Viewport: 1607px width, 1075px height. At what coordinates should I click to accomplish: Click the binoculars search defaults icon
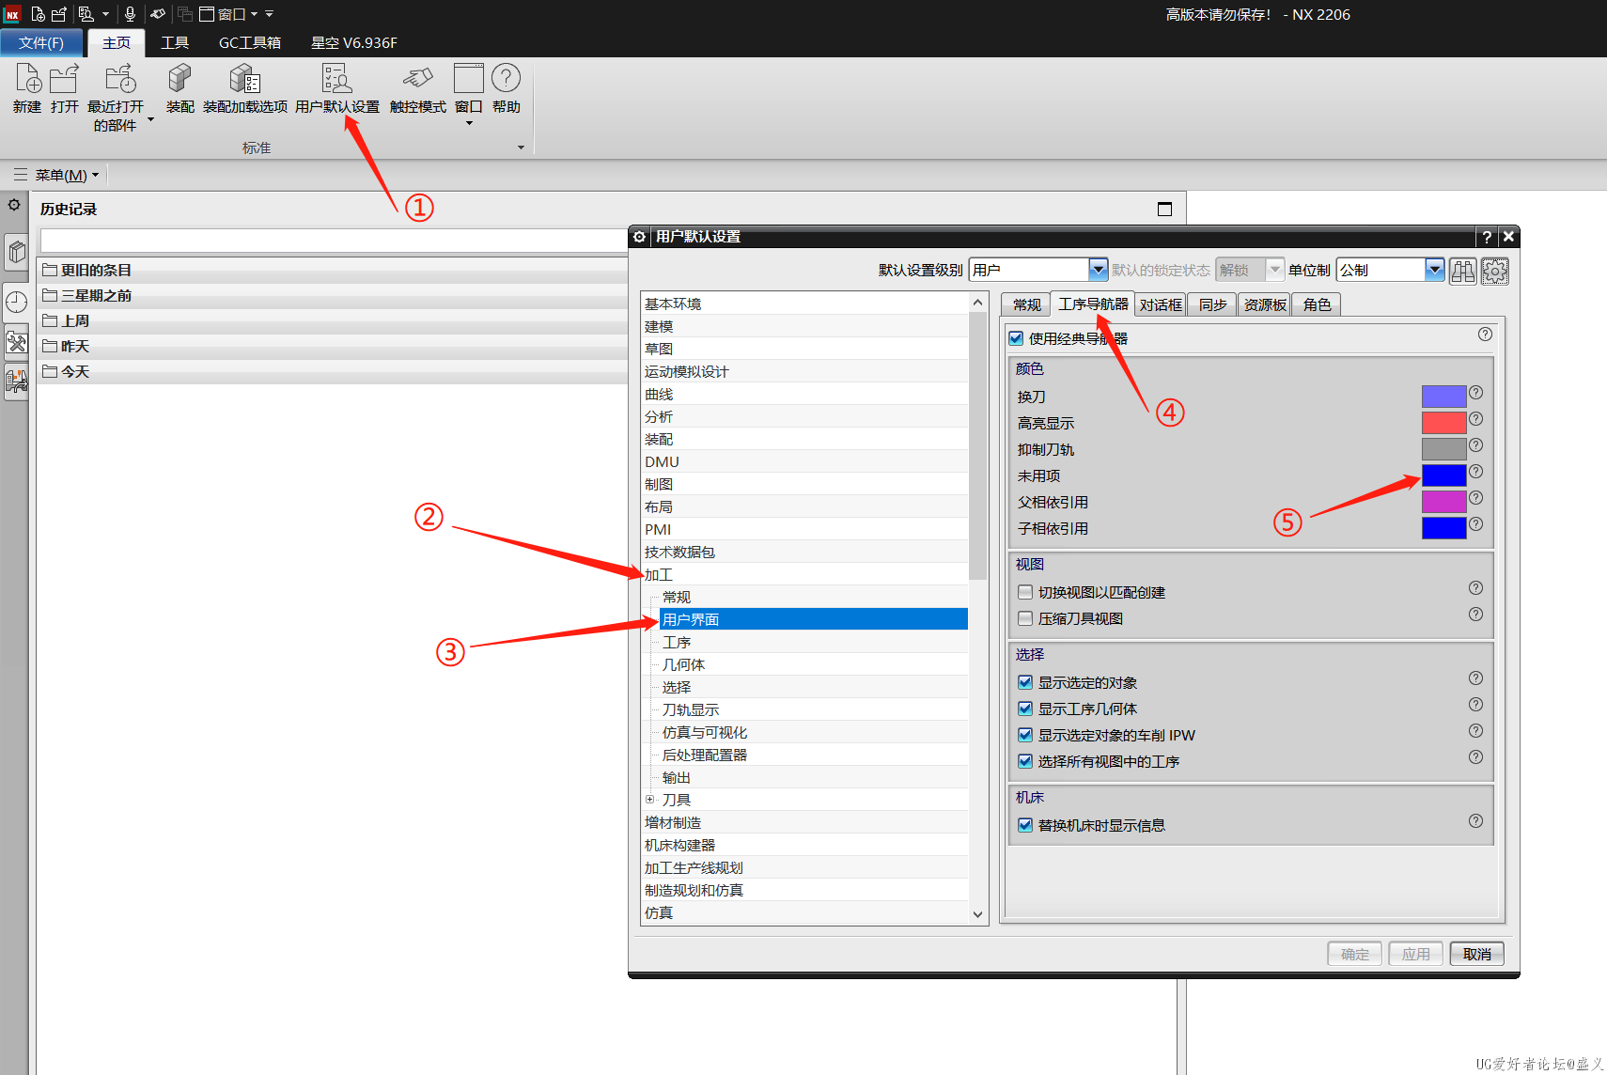(x=1463, y=272)
